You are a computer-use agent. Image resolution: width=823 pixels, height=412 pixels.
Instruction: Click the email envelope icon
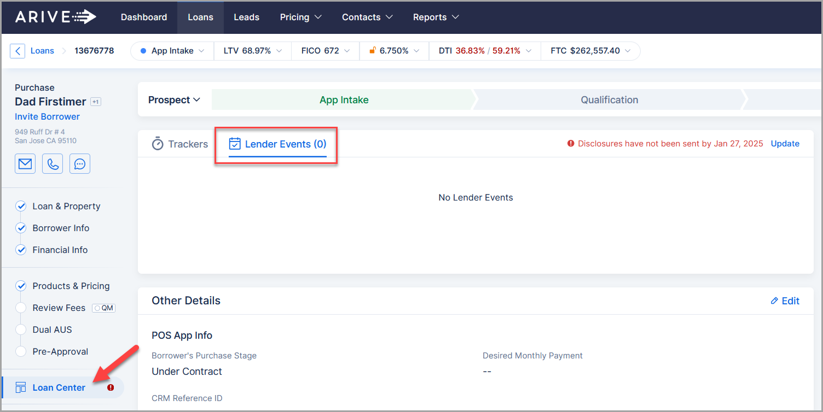(x=25, y=164)
